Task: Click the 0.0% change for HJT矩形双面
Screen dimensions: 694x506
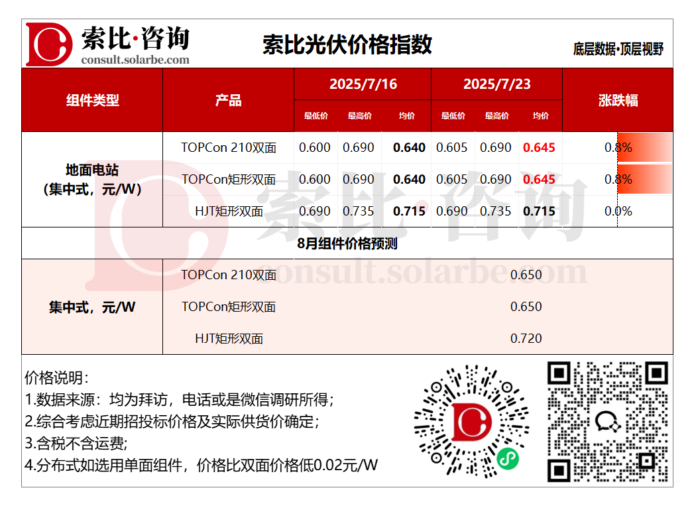Action: pyautogui.click(x=618, y=211)
